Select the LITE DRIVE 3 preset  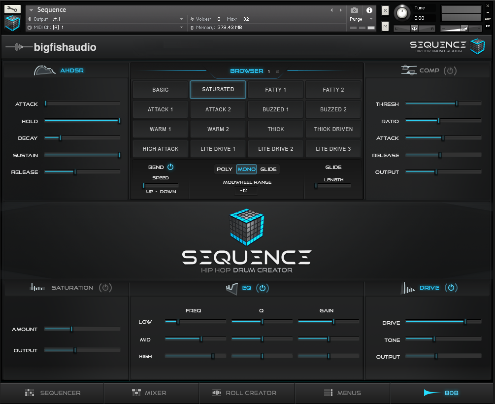pyautogui.click(x=333, y=149)
